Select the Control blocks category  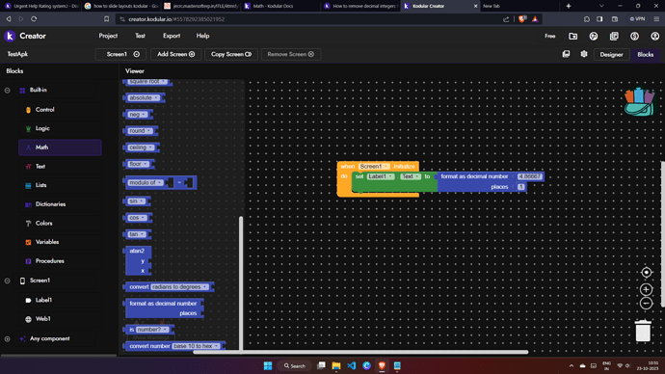[x=60, y=109]
